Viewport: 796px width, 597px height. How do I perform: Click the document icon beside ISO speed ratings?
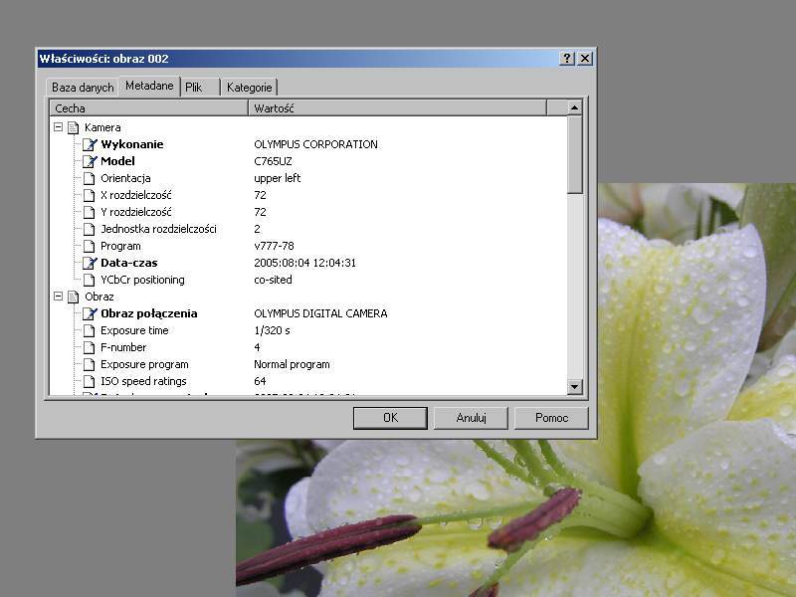pos(91,381)
